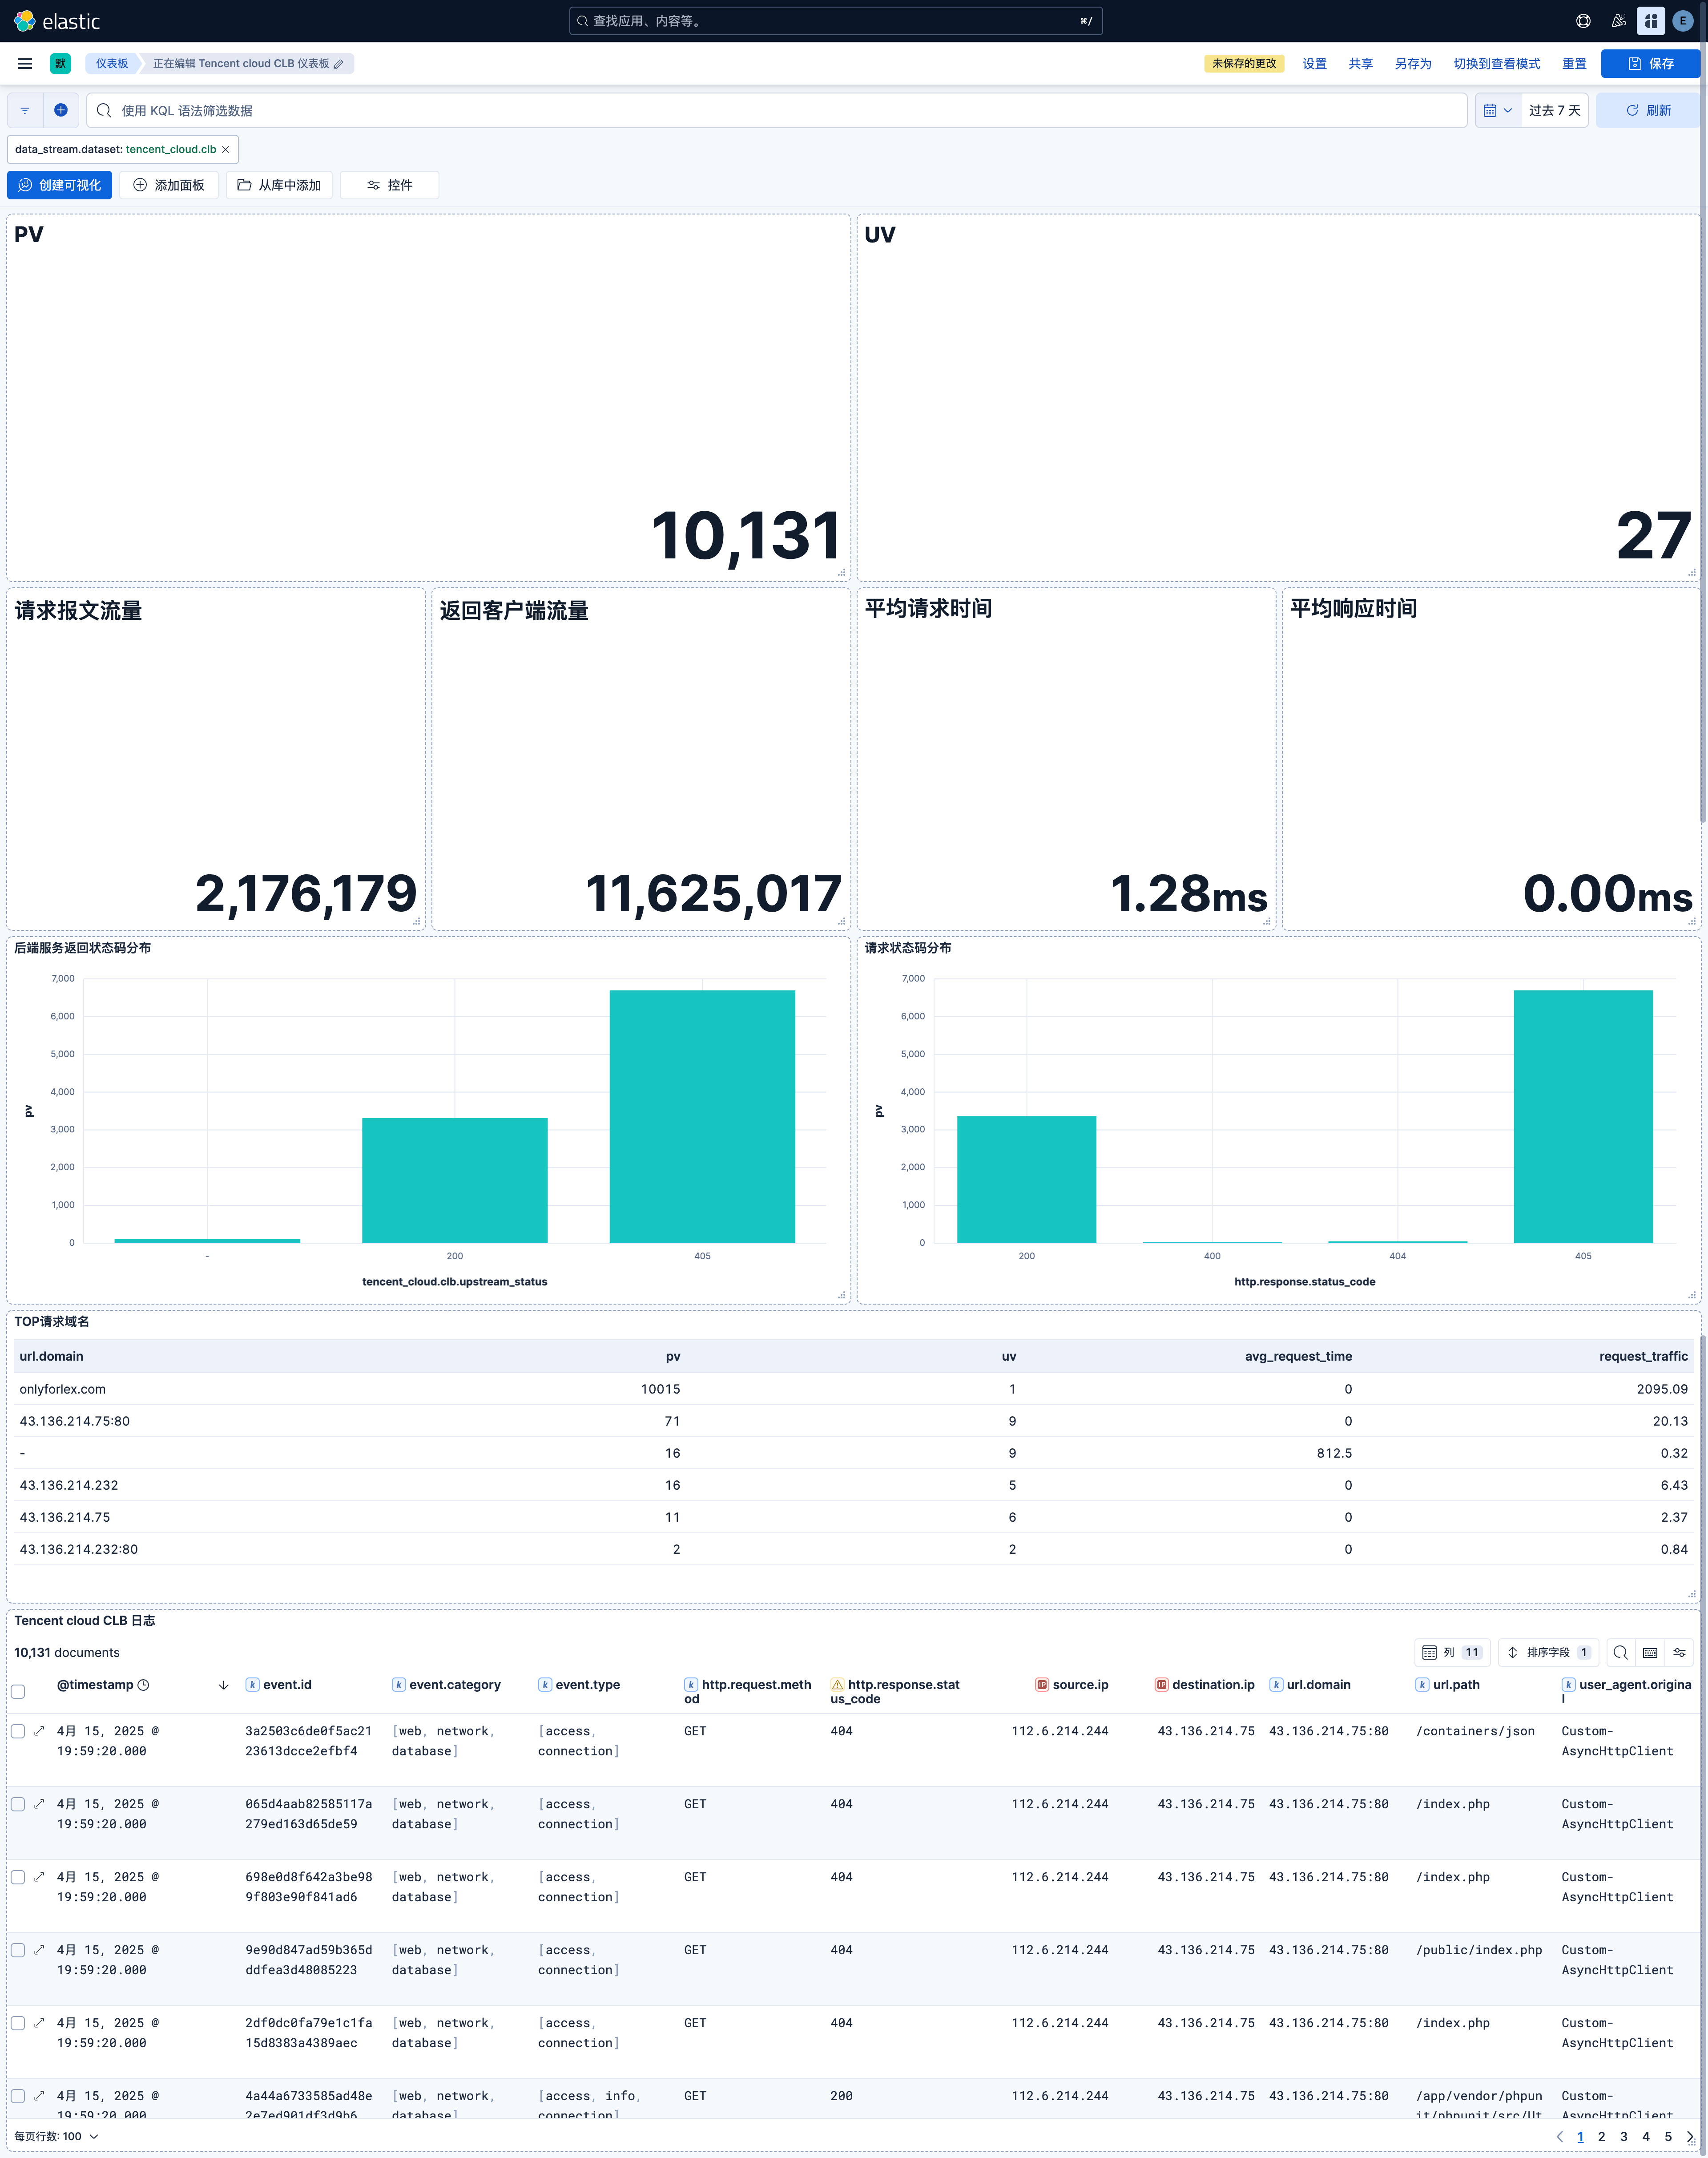Click the 创建可视化 button
Screen dimensions: 1708x2158
(60, 185)
